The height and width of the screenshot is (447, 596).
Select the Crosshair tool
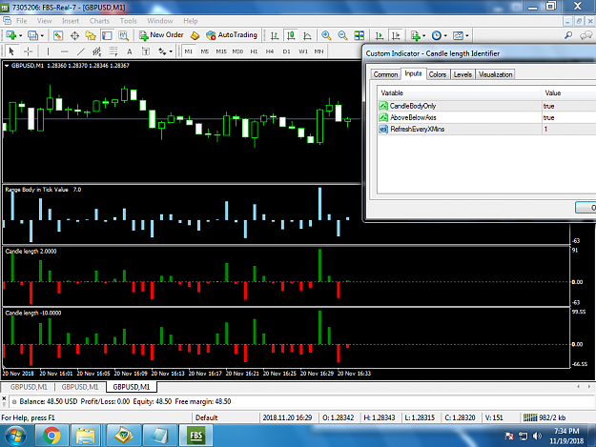point(28,51)
